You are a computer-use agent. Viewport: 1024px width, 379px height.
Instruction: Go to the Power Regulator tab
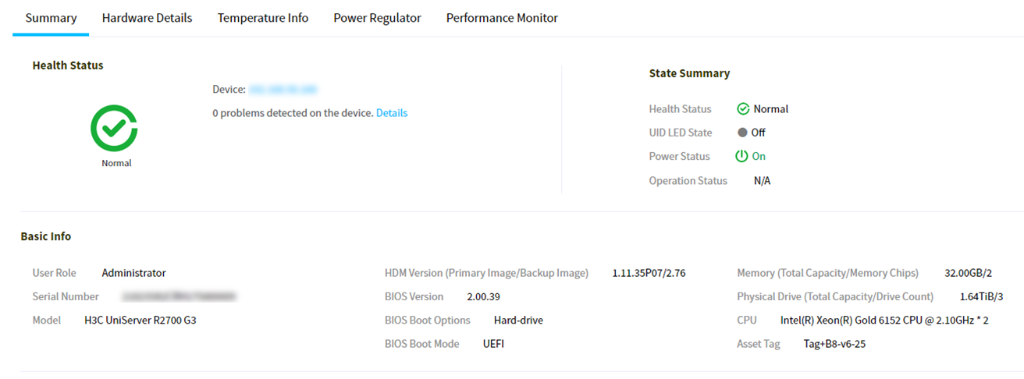coord(377,18)
